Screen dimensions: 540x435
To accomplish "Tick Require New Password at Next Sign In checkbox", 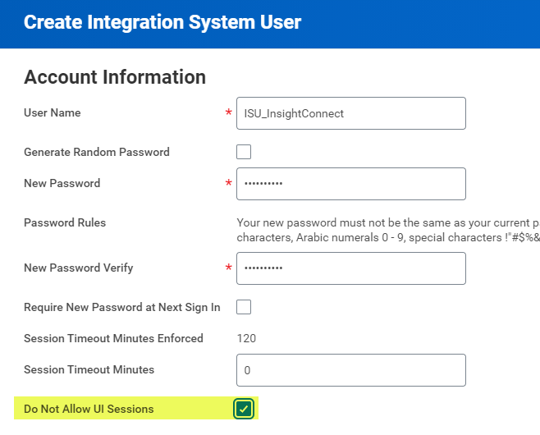I will point(244,307).
